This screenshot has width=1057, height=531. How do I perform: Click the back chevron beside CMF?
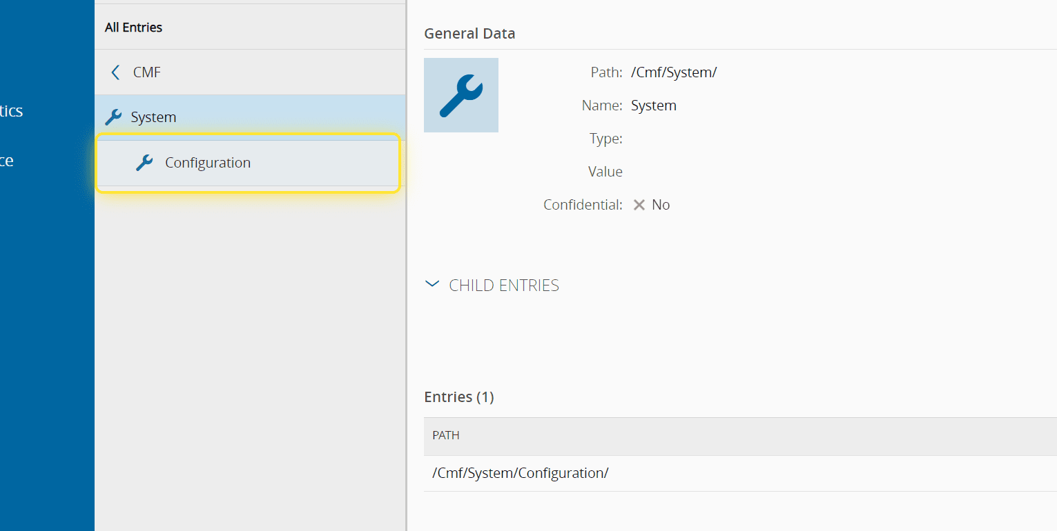point(115,72)
